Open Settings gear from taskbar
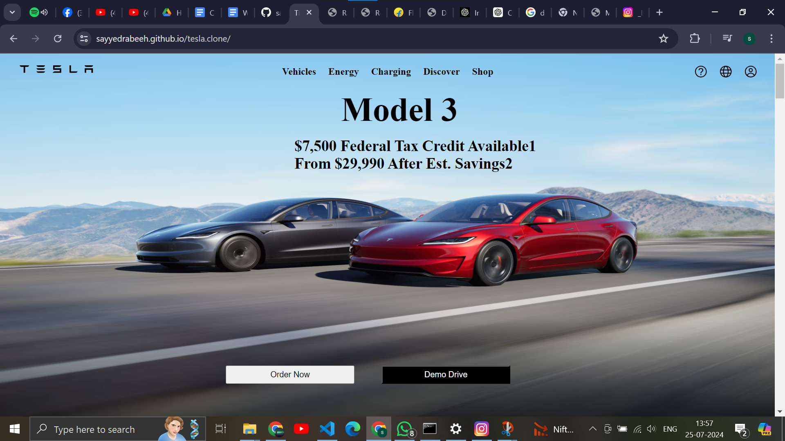785x441 pixels. point(455,429)
